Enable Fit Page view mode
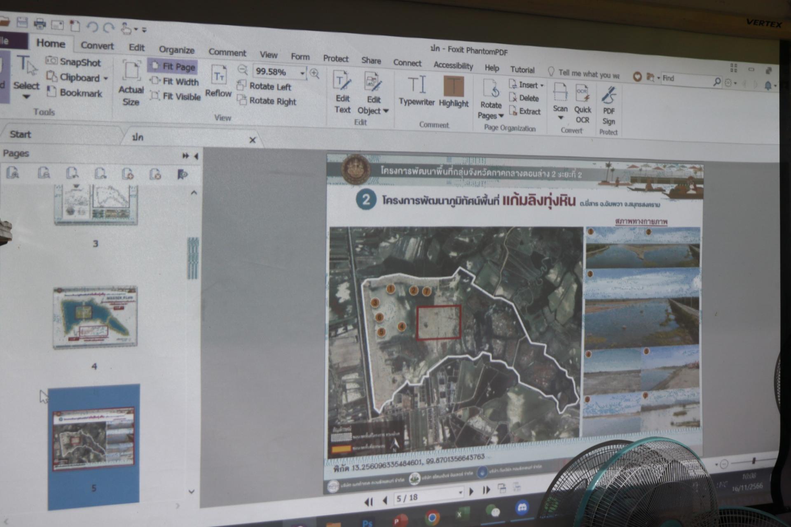 point(173,66)
